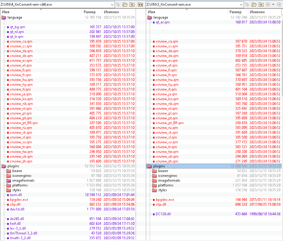Click the imageformats folder icon in left pane
This screenshot has height=241, width=283.
(x=8, y=180)
